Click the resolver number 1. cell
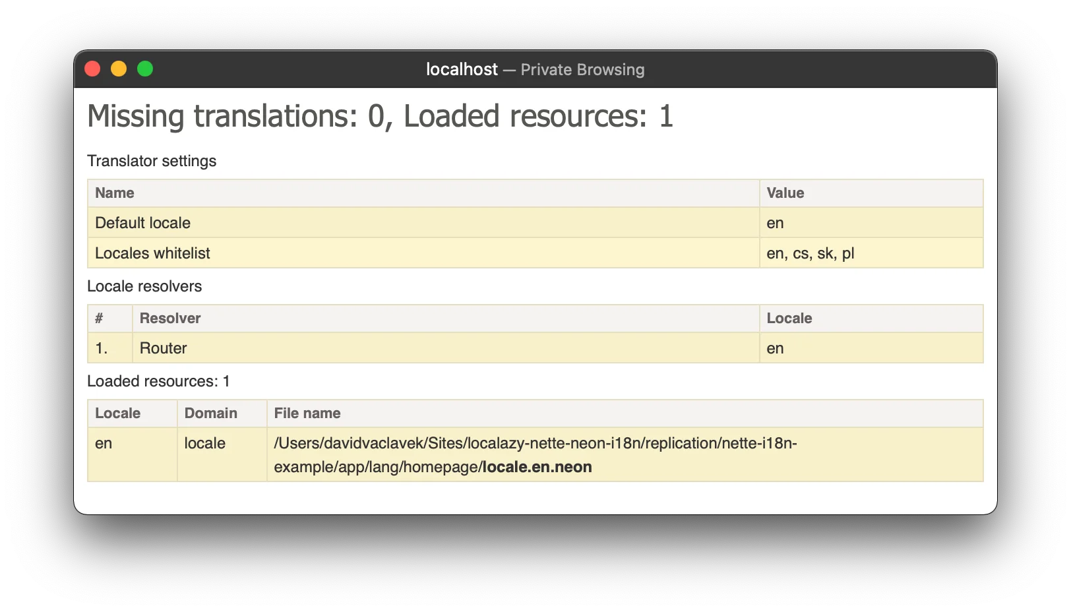 [x=102, y=348]
